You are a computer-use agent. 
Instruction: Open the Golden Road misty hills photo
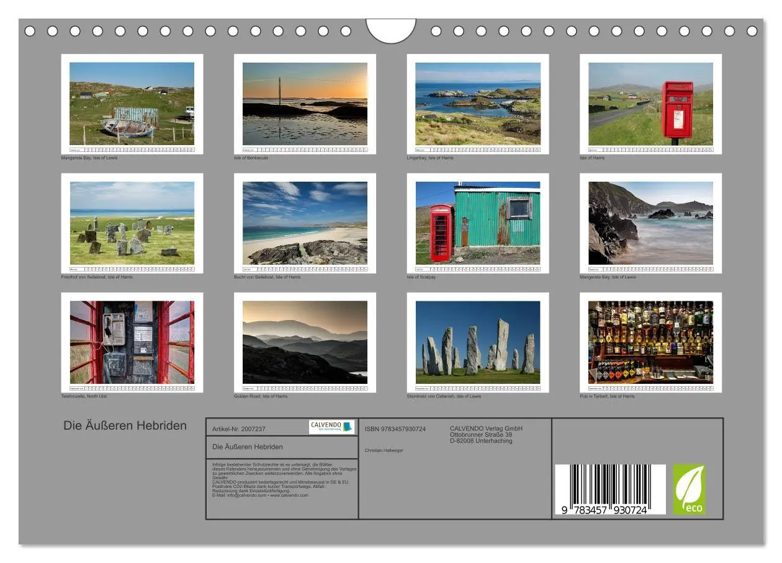coord(305,342)
